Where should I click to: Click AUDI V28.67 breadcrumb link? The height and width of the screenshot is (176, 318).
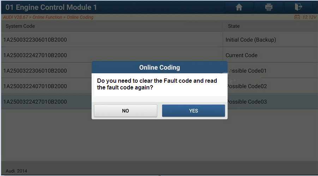(x=16, y=17)
